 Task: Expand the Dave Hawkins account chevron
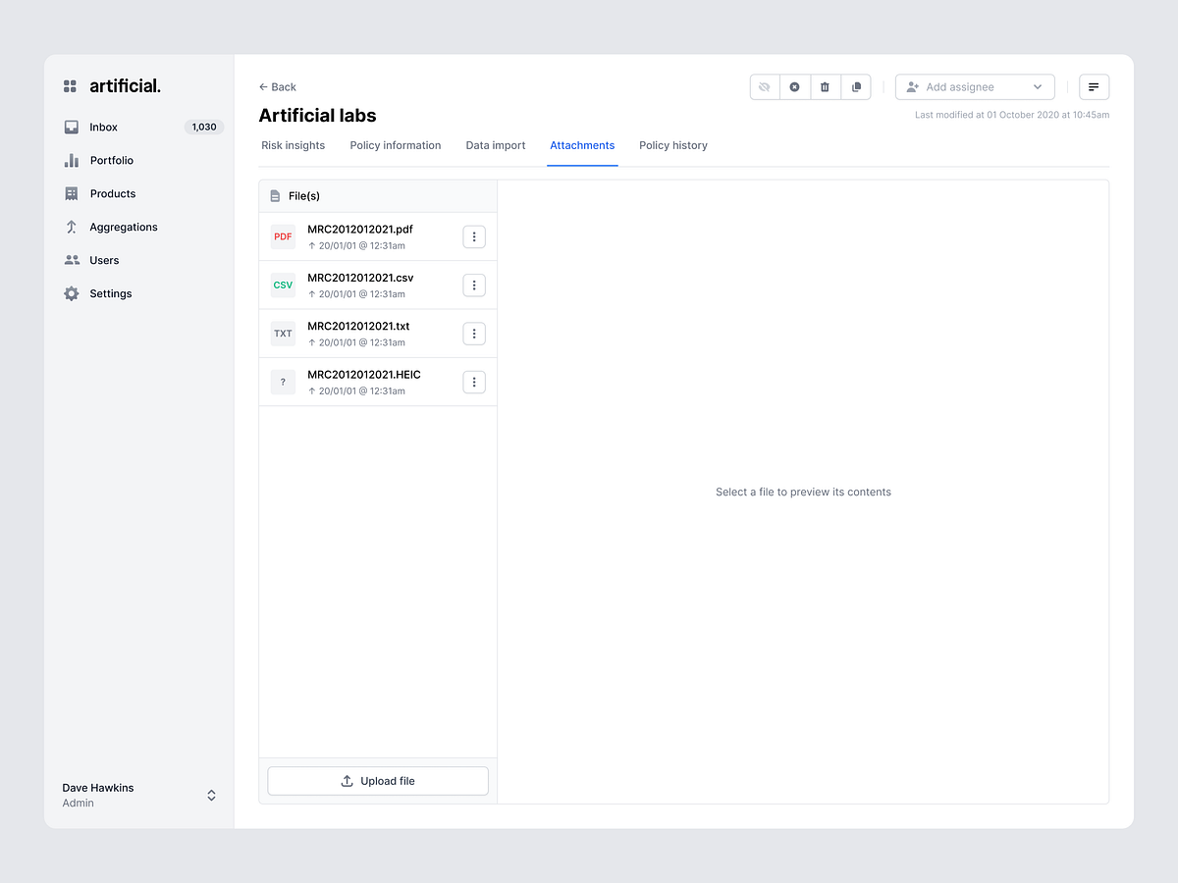211,796
